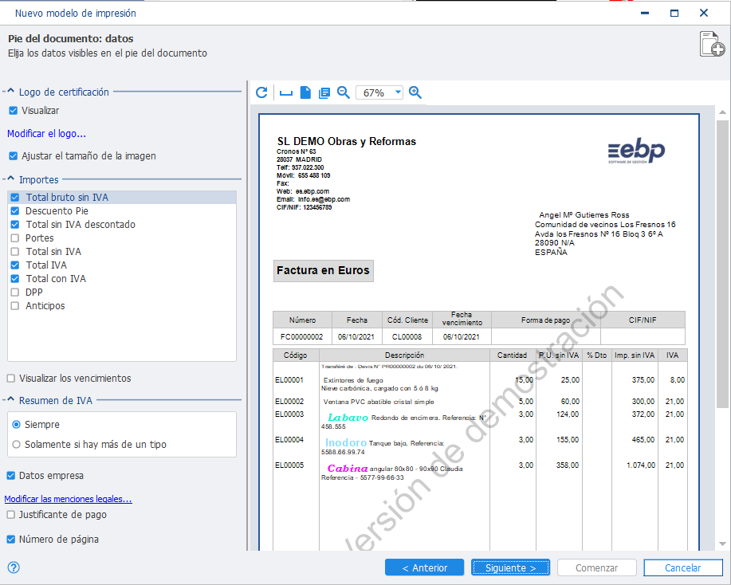Viewport: 731px width, 585px height.
Task: Uncheck Total IVA checkbox
Action: tap(15, 265)
